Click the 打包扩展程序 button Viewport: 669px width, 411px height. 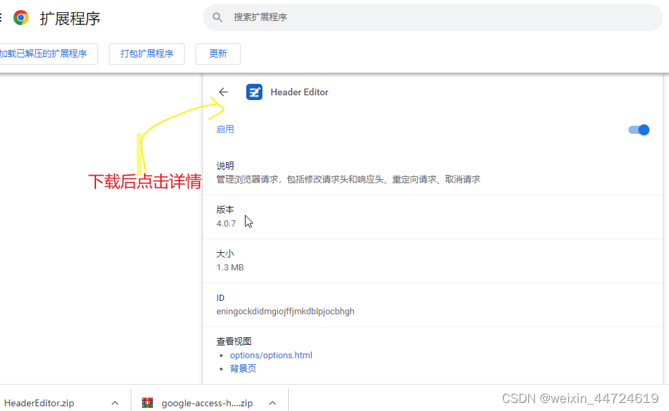point(147,54)
